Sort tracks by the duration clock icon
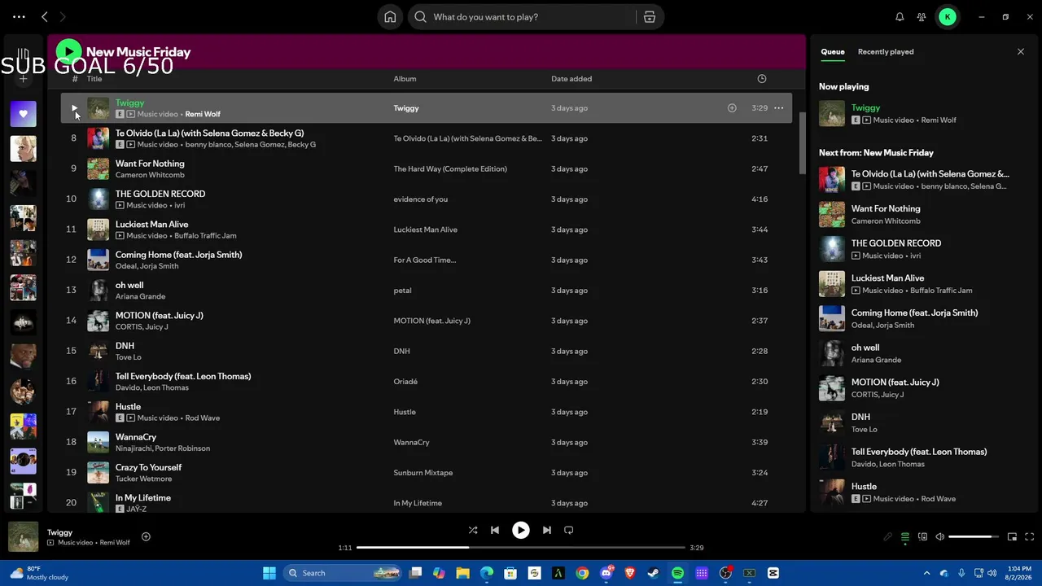Screen dimensions: 1042x586 [x=762, y=79]
